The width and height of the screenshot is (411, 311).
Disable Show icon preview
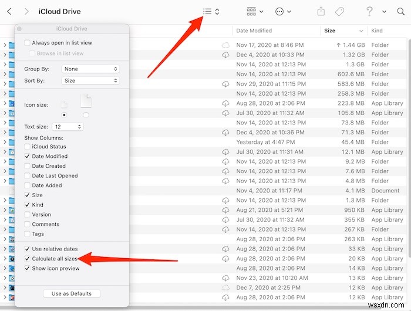(x=27, y=268)
